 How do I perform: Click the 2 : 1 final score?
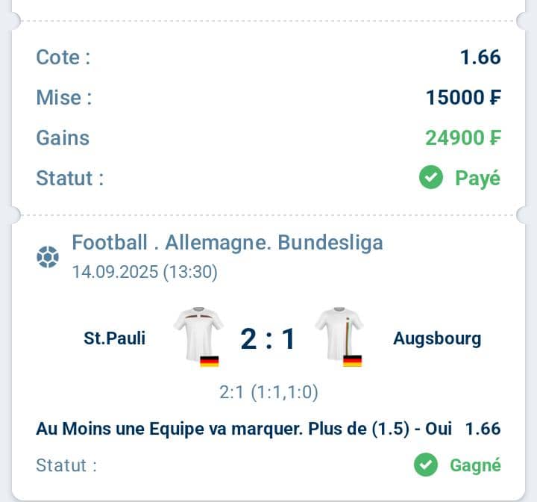[x=268, y=340]
